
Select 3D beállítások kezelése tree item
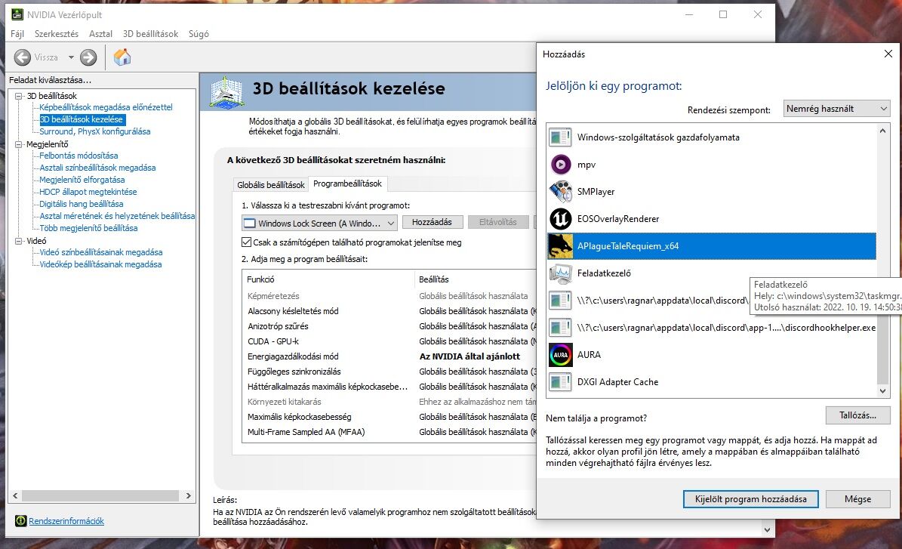click(x=82, y=119)
